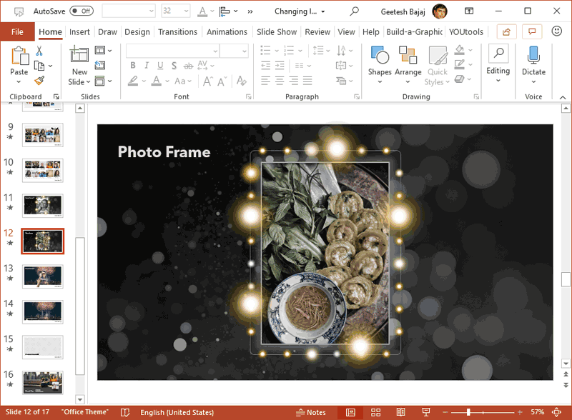Click the Fit slide to window icon
This screenshot has width=572, height=420.
click(x=558, y=412)
